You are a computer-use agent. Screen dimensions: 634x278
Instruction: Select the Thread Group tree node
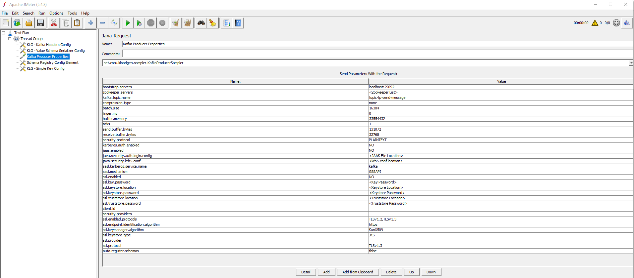(x=31, y=39)
